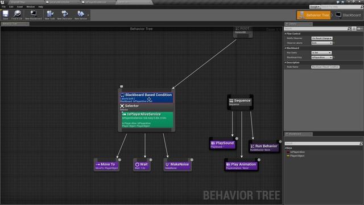Click the Sequence node icon
The width and height of the screenshot is (364, 205).
pyautogui.click(x=231, y=101)
